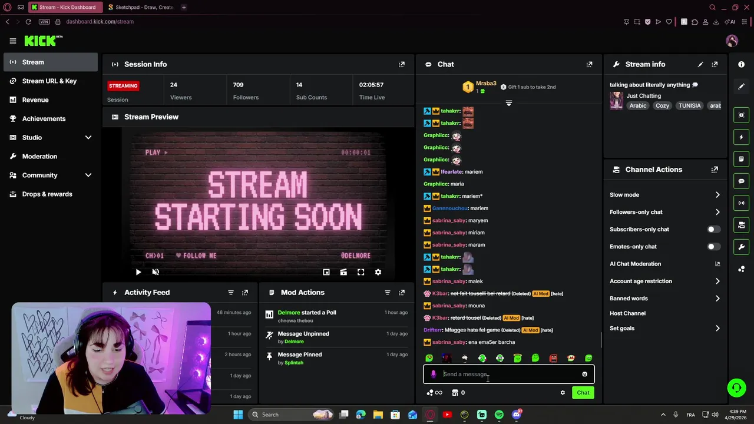
Task: Click Host Channel action
Action: (627, 313)
